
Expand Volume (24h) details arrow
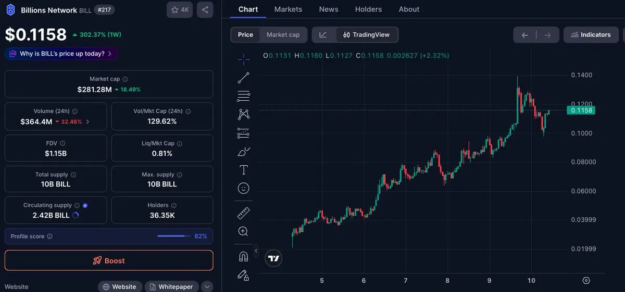pyautogui.click(x=87, y=122)
